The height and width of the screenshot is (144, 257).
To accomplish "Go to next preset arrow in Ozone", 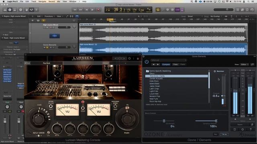I will click(x=158, y=64).
